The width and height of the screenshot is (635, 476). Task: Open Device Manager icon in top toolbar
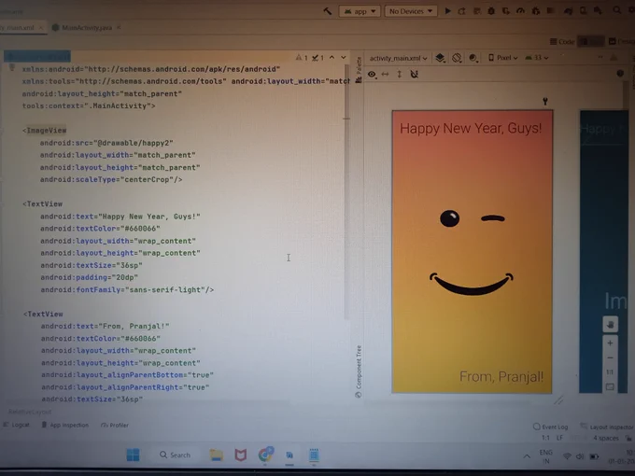click(583, 11)
